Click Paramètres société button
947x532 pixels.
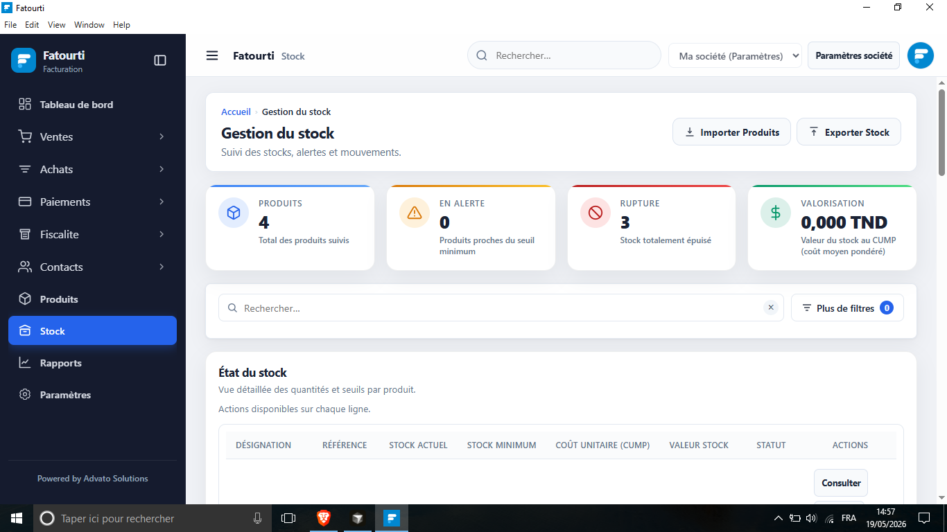(x=853, y=55)
